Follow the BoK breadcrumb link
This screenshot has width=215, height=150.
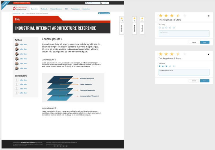coord(23,13)
